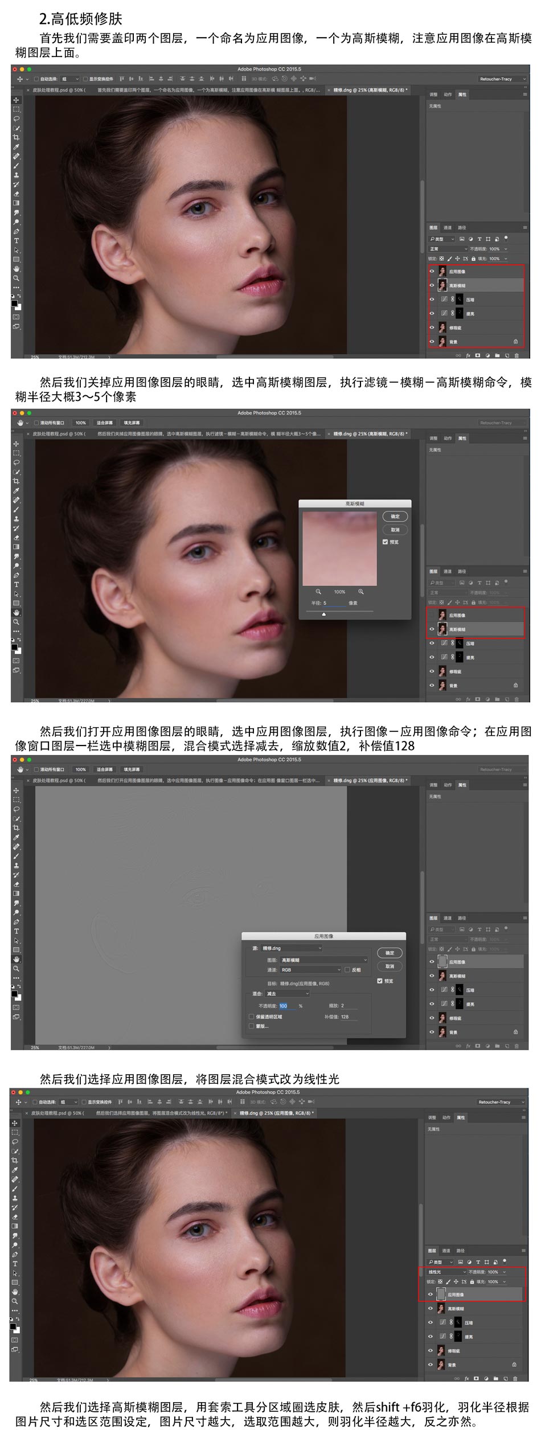Zoom in the Gaussian Blur dialog preview

(360, 592)
